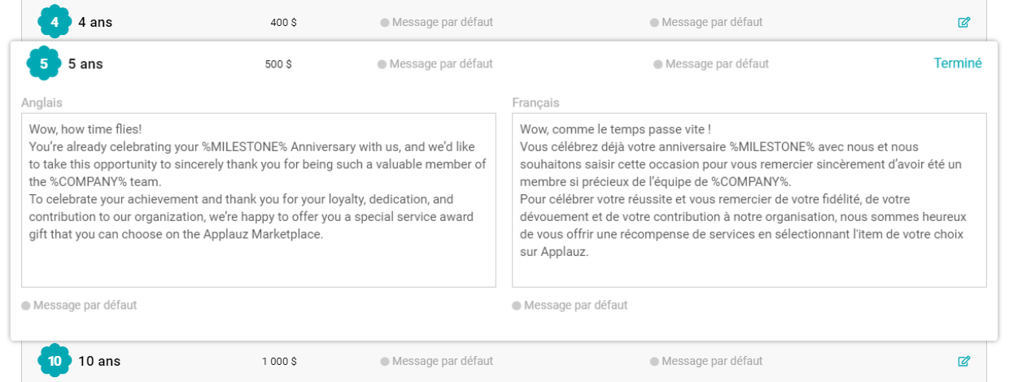Click the teal badge numbered 5
The image size is (1009, 382).
pyautogui.click(x=44, y=63)
